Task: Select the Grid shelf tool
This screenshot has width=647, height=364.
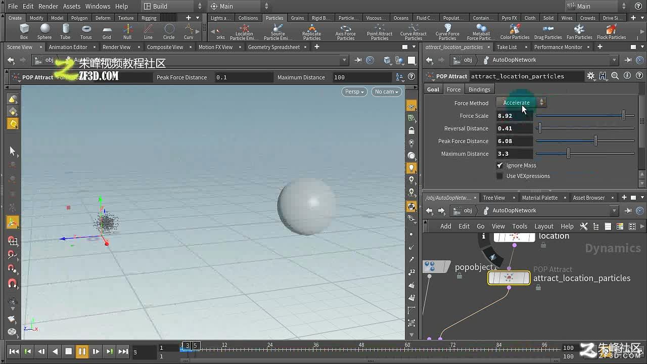Action: (x=107, y=31)
